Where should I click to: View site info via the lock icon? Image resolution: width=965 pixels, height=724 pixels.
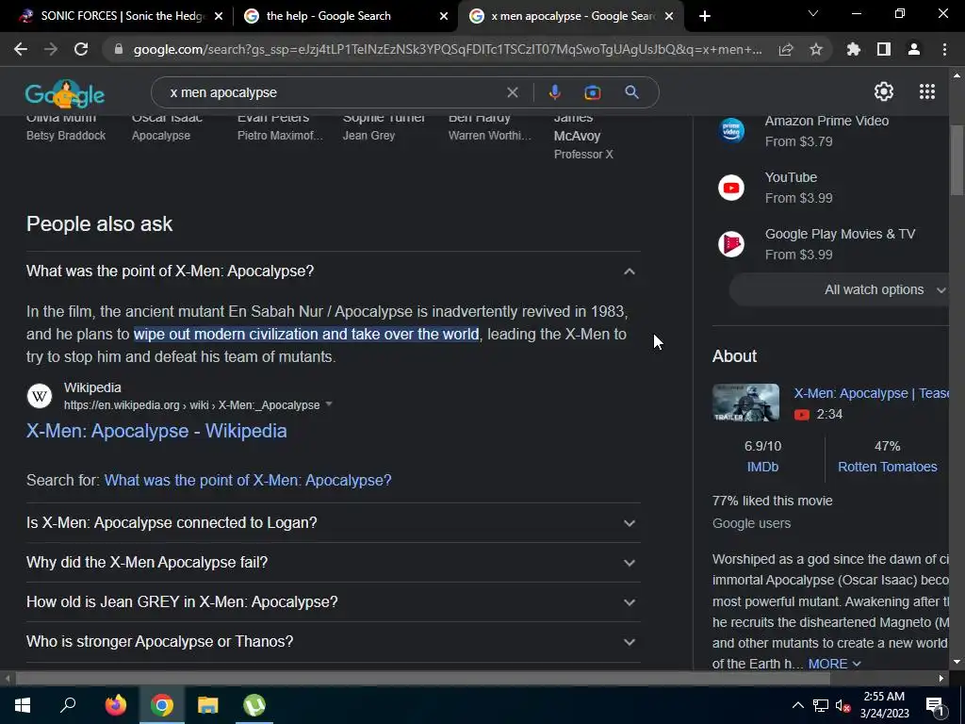(118, 49)
